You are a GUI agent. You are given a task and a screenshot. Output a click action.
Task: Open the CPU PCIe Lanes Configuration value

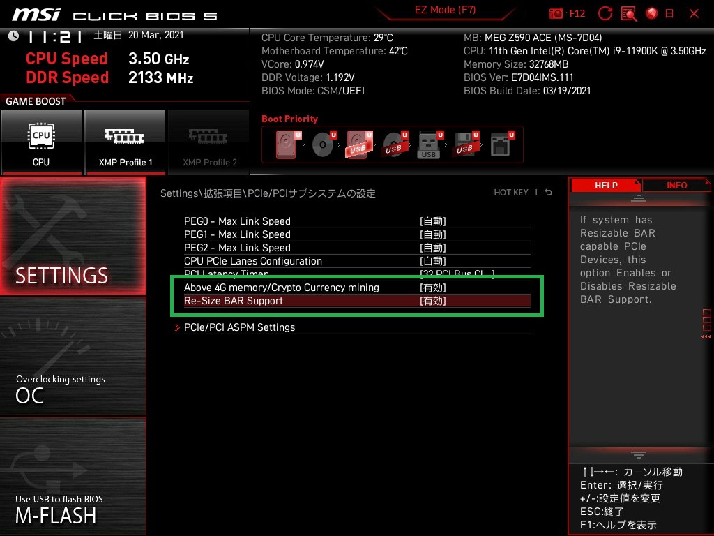[x=432, y=261]
